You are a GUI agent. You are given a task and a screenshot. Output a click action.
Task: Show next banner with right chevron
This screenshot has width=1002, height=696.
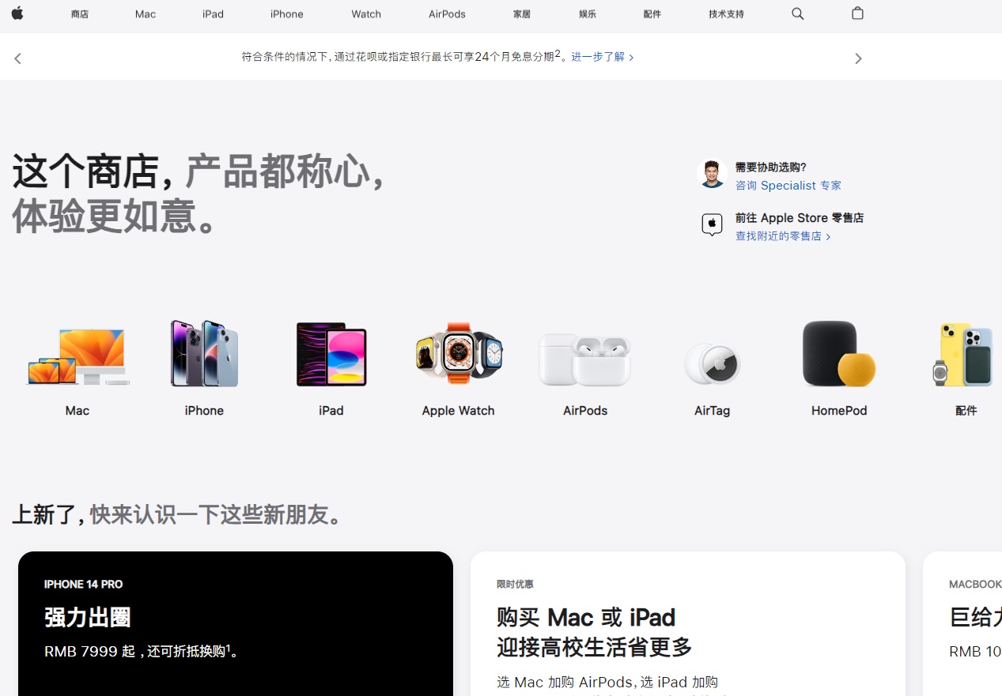pos(858,58)
